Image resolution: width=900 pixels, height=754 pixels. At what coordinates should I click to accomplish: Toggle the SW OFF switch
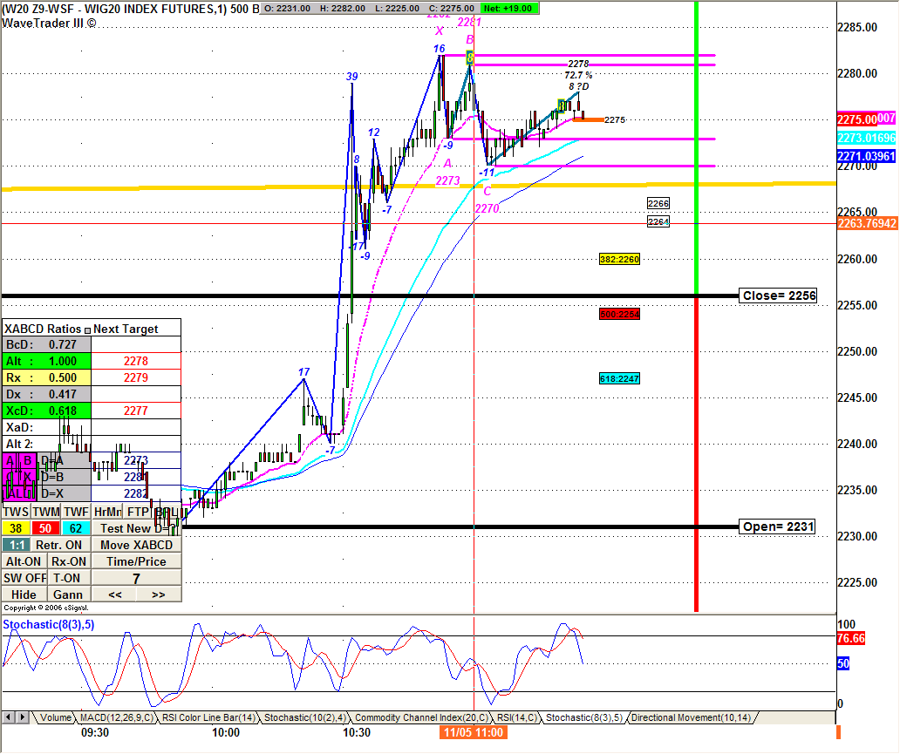pos(24,578)
